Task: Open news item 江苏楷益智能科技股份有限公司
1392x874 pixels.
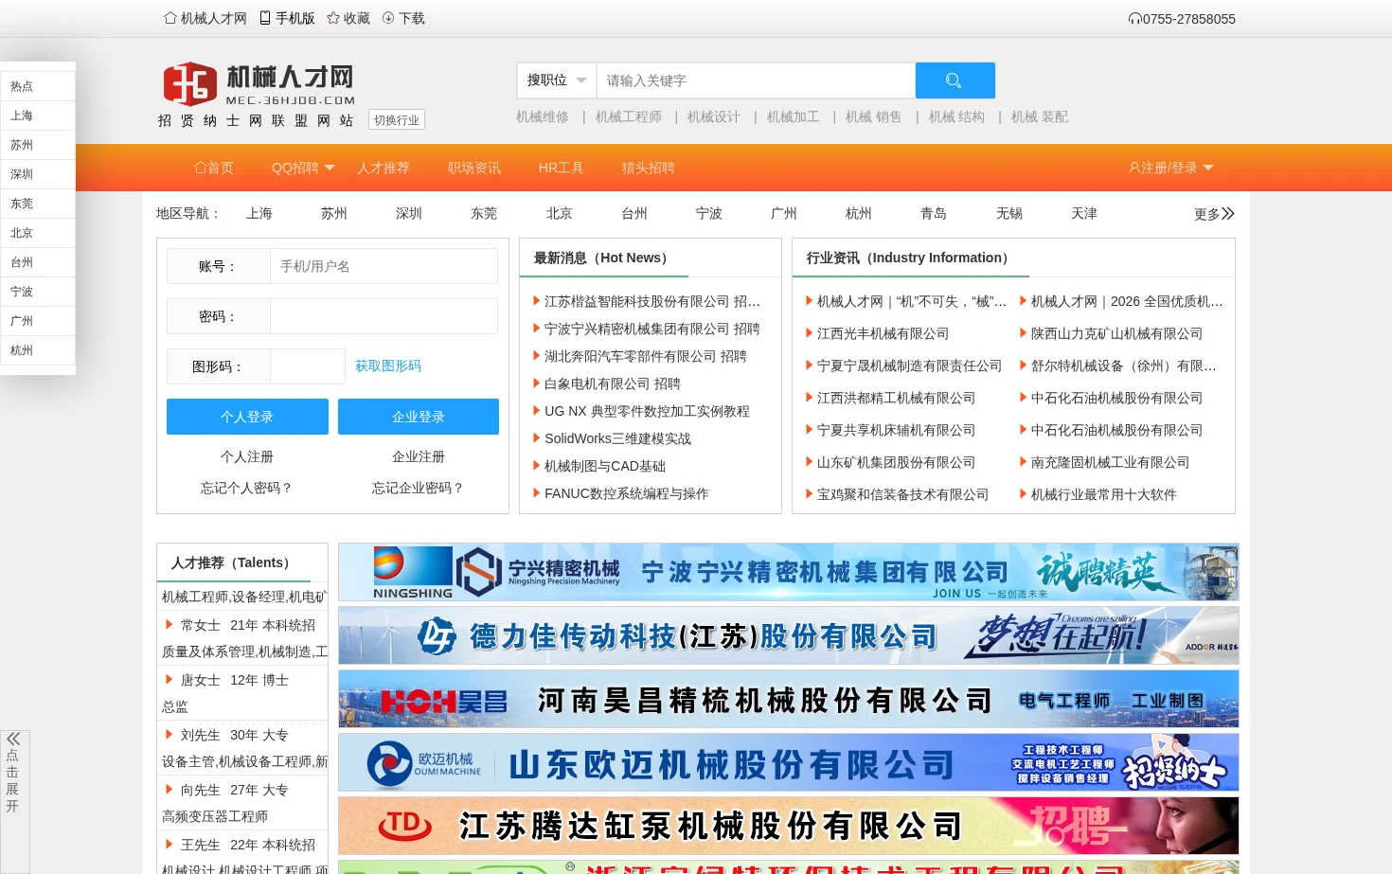Action: point(652,301)
